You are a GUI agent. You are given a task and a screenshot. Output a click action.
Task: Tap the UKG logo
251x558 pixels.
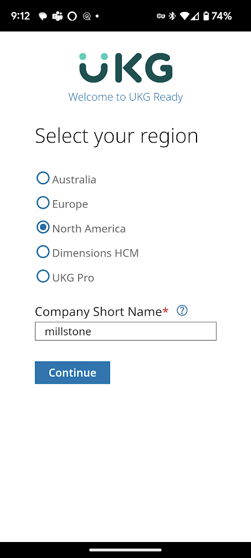[126, 68]
